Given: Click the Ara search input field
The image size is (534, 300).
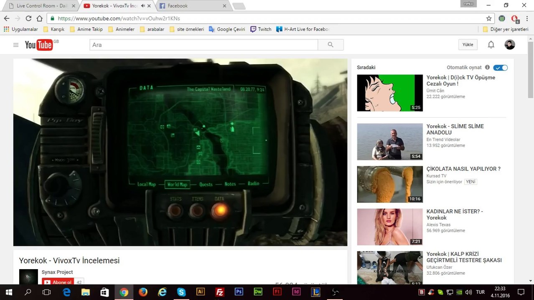Looking at the screenshot, I should (203, 45).
